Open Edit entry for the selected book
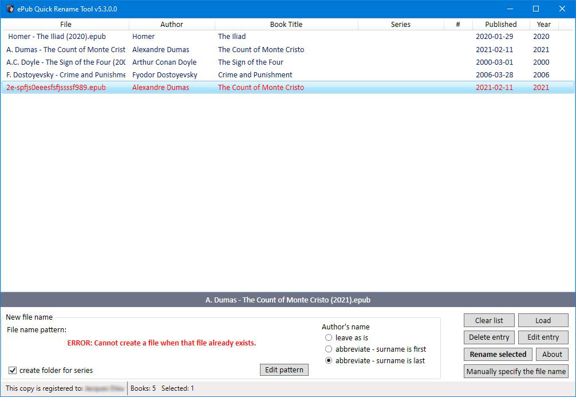576x397 pixels. click(x=543, y=337)
